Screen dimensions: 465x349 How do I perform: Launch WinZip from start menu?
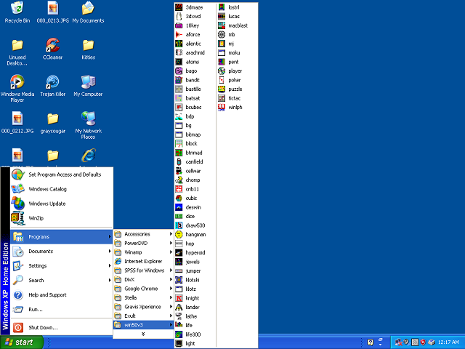point(61,218)
